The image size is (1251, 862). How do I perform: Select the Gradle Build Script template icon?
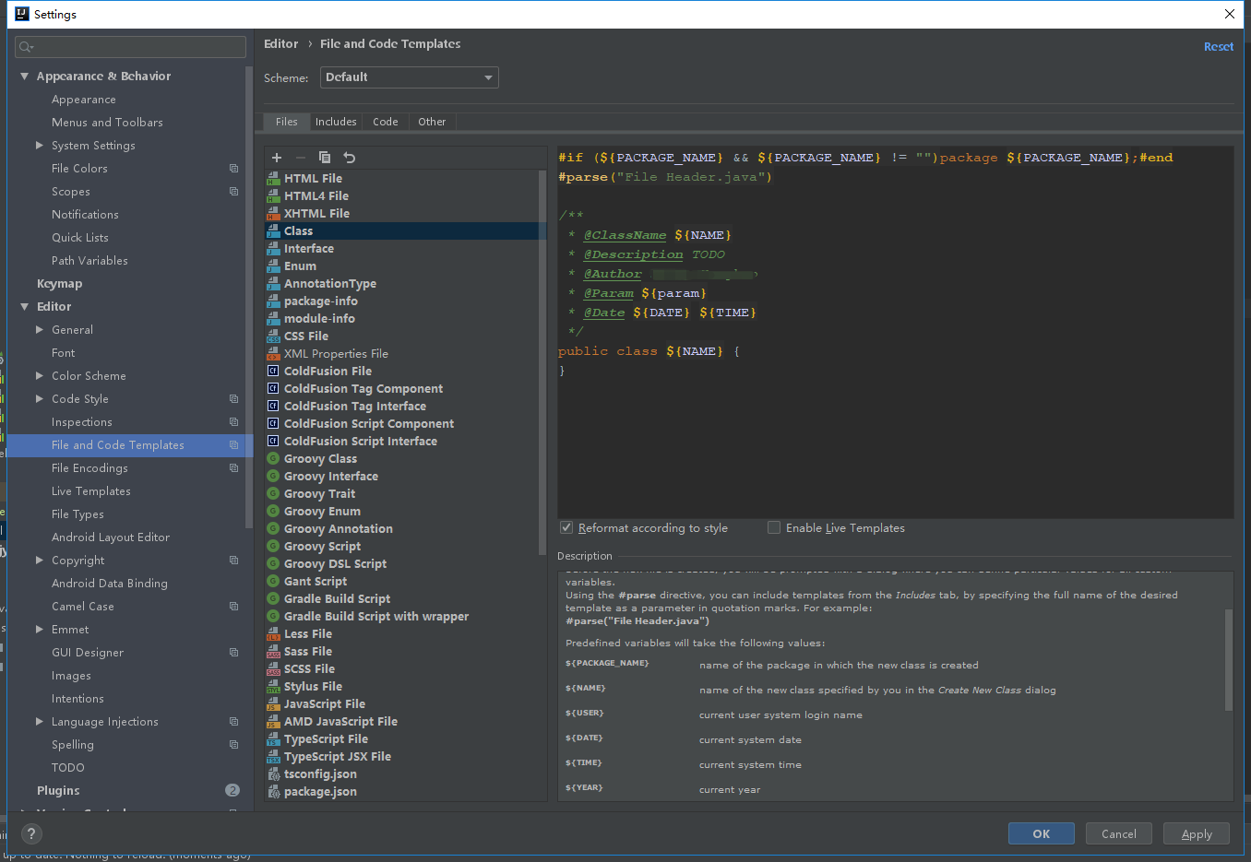pos(273,598)
